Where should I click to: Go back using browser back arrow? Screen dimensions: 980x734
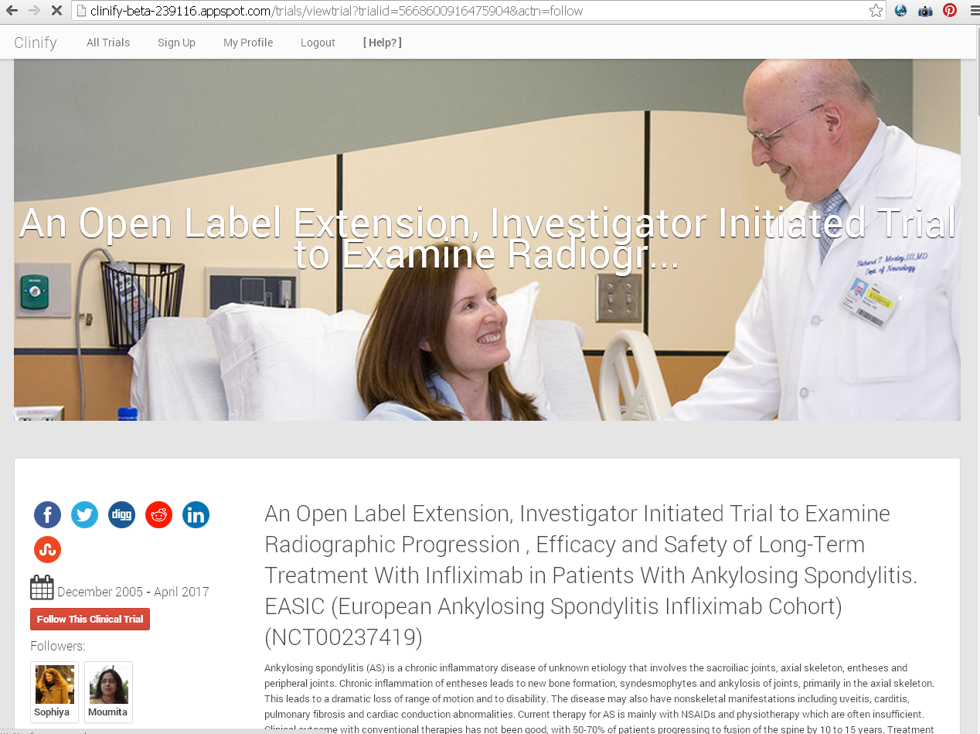tap(12, 11)
